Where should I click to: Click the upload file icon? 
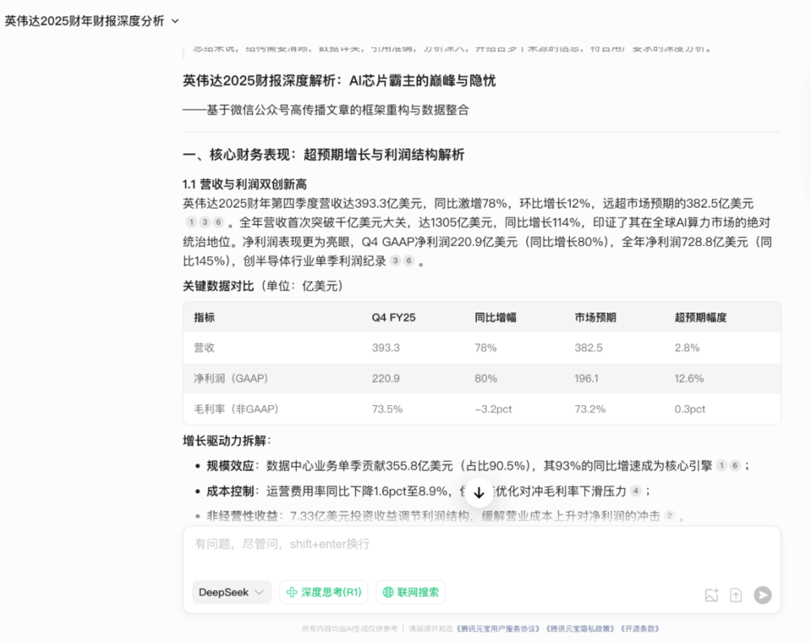736,595
